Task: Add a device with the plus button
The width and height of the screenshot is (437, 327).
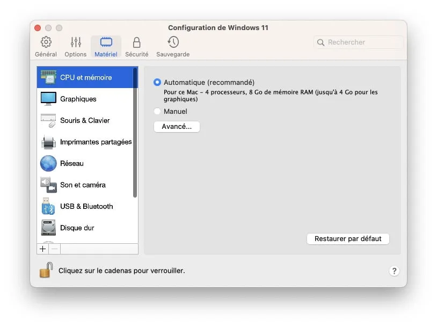Action: (x=42, y=249)
